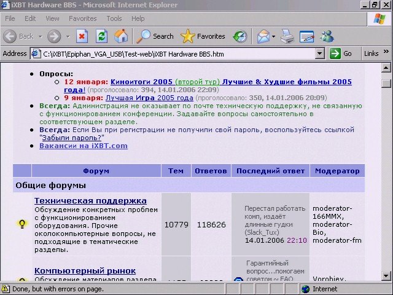Open the Edit menu
The image size is (393, 295).
[30, 18]
